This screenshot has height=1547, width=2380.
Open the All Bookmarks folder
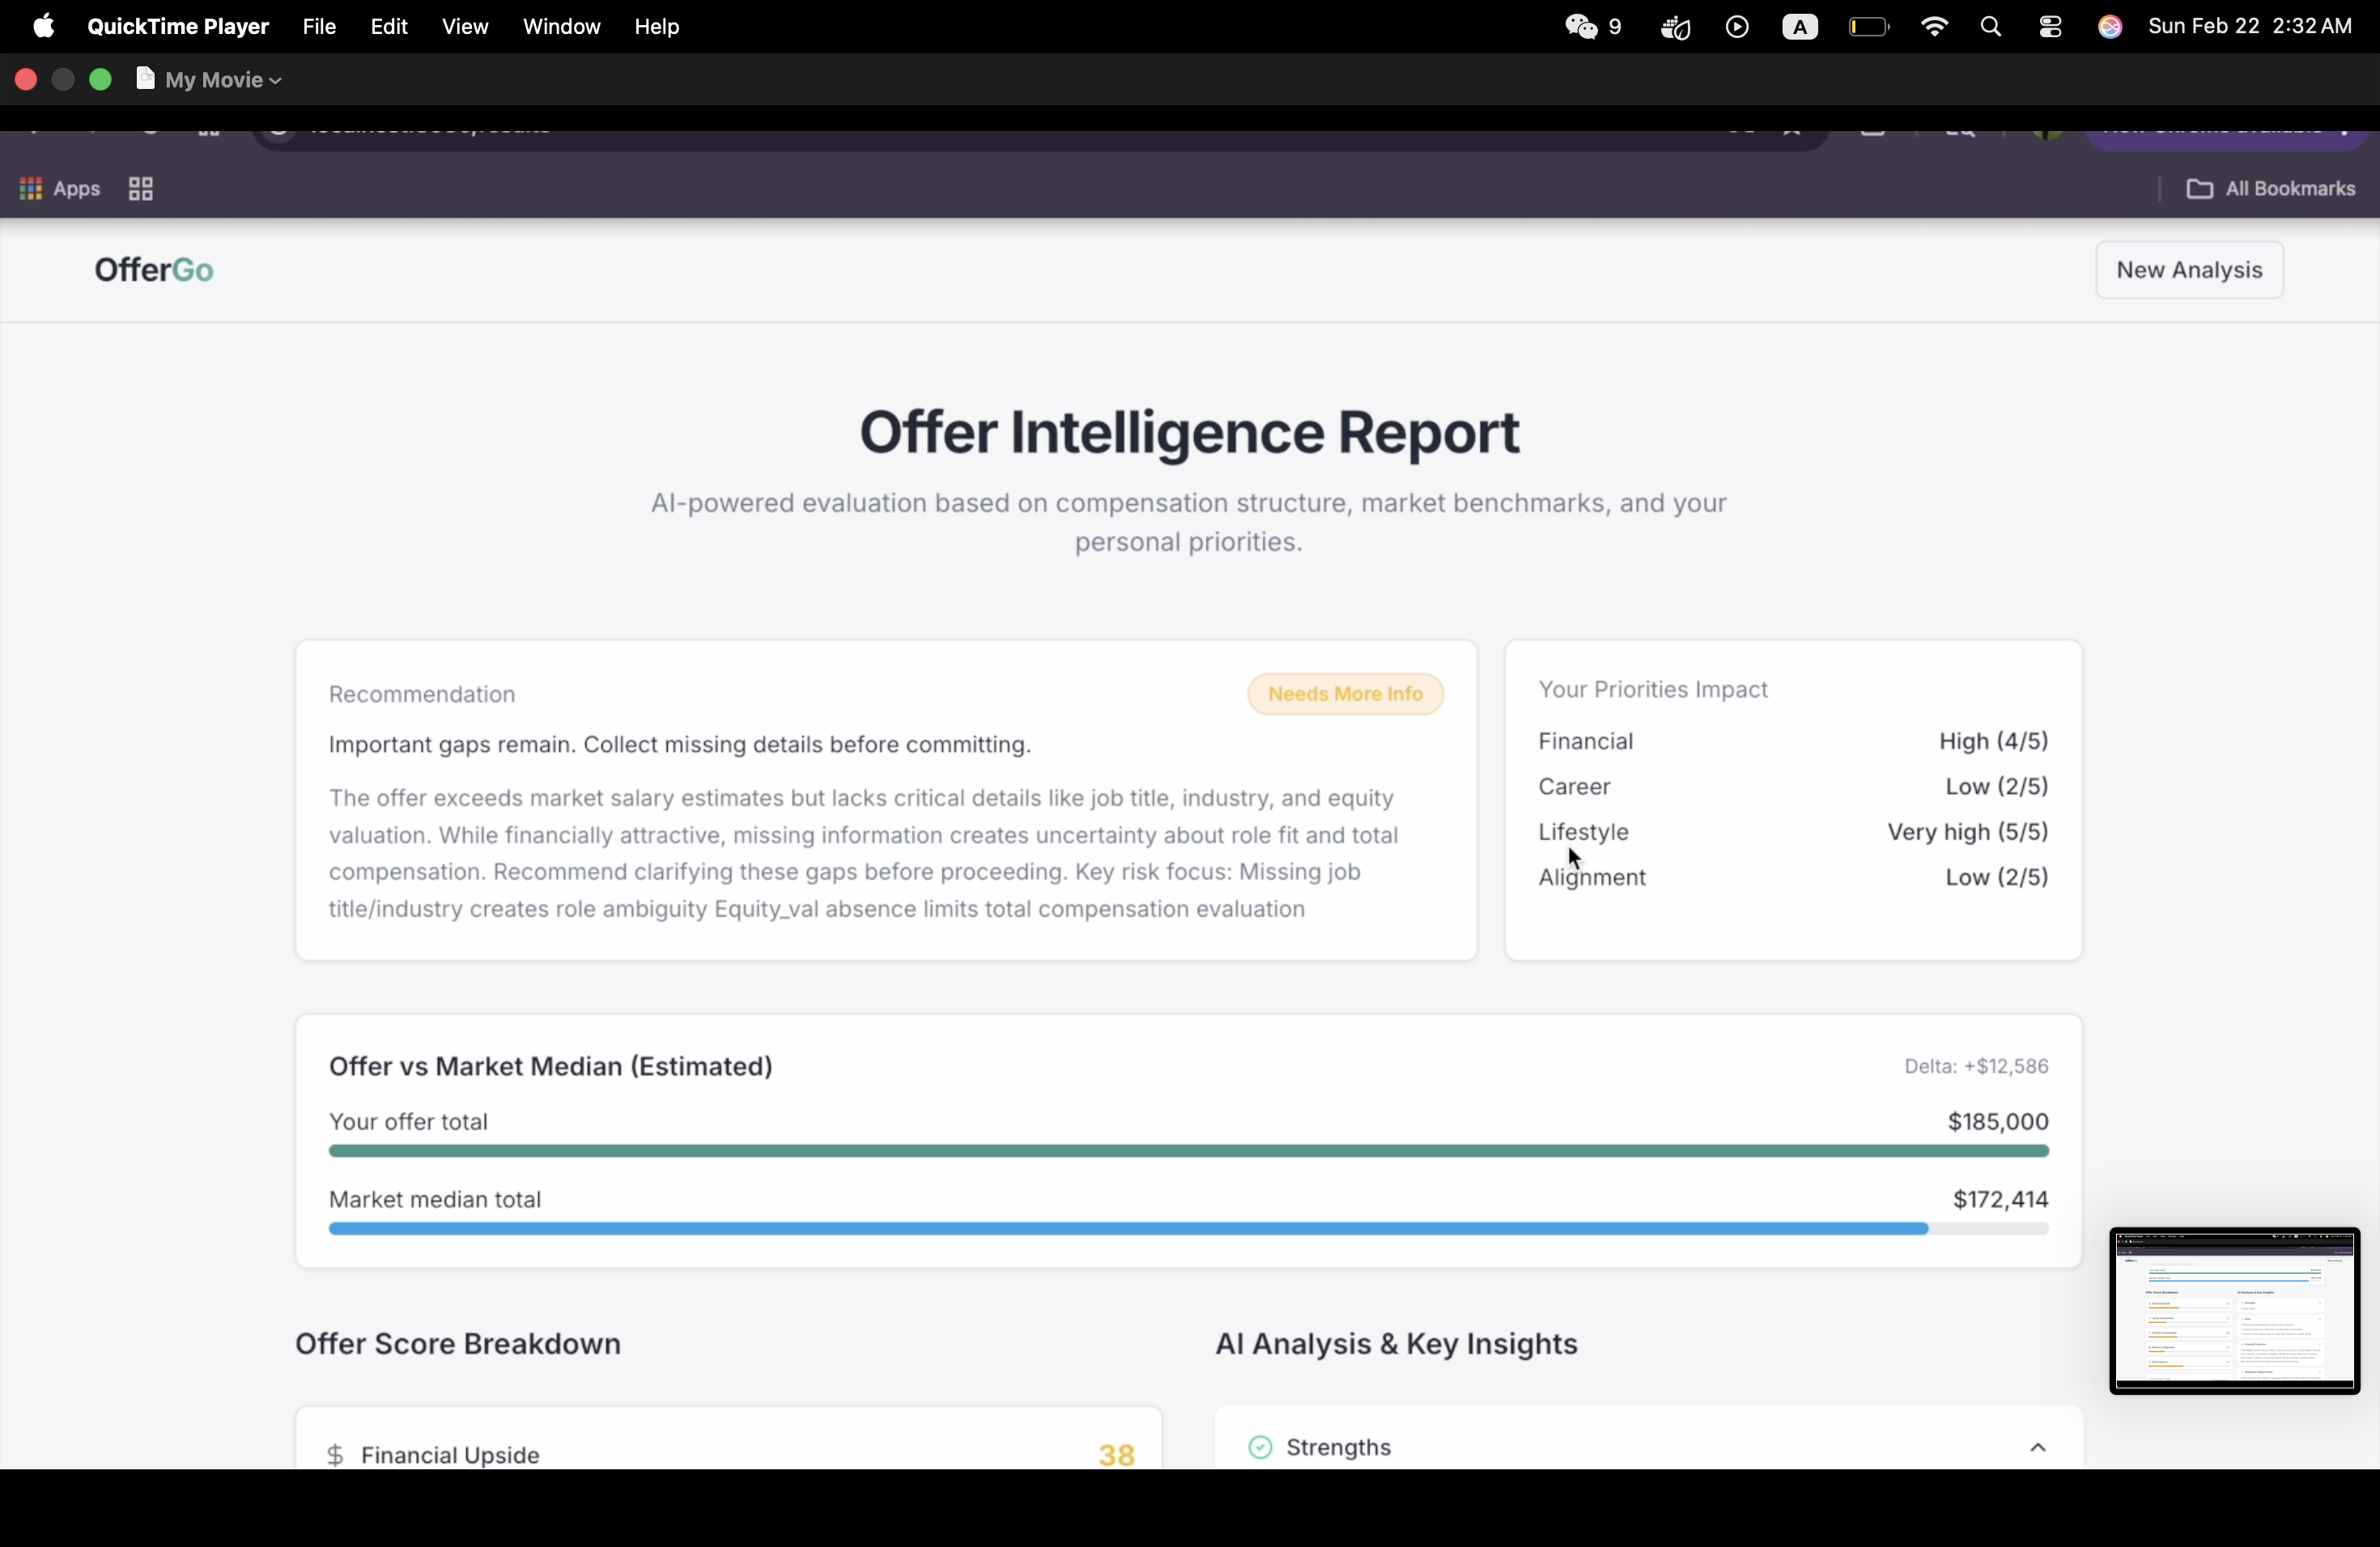click(2270, 189)
